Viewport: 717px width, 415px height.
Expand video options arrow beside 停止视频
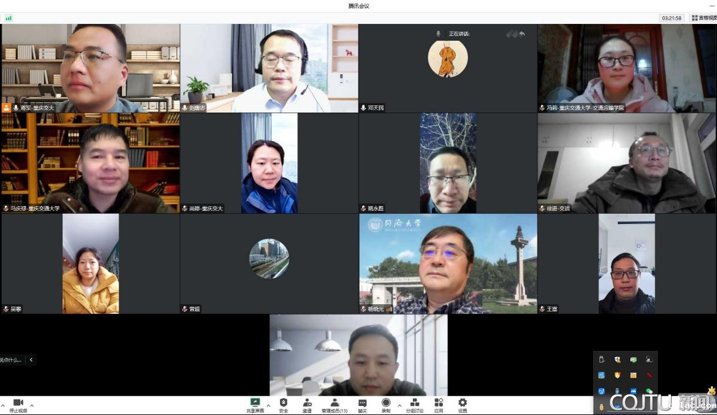[32, 406]
